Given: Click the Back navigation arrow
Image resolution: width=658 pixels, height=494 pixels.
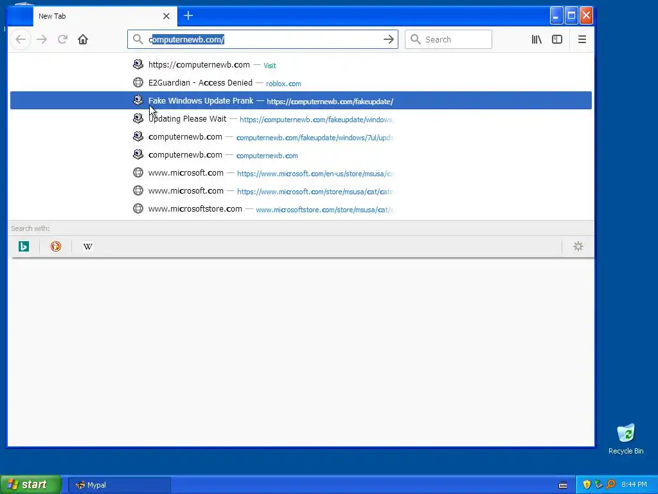Looking at the screenshot, I should tap(21, 39).
